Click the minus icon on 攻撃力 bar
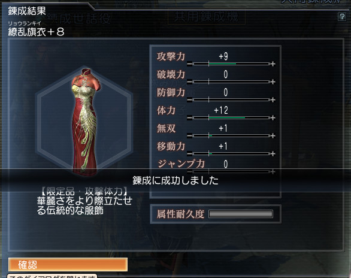 (x=189, y=64)
